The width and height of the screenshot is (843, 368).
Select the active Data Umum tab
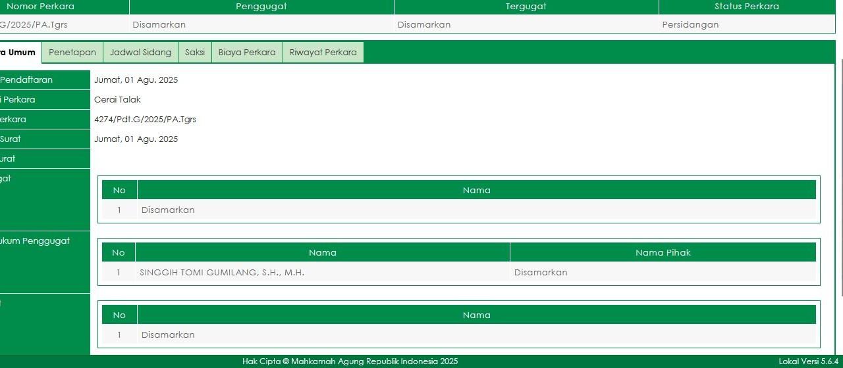pyautogui.click(x=18, y=53)
